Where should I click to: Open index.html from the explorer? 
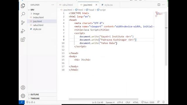pos(38,17)
